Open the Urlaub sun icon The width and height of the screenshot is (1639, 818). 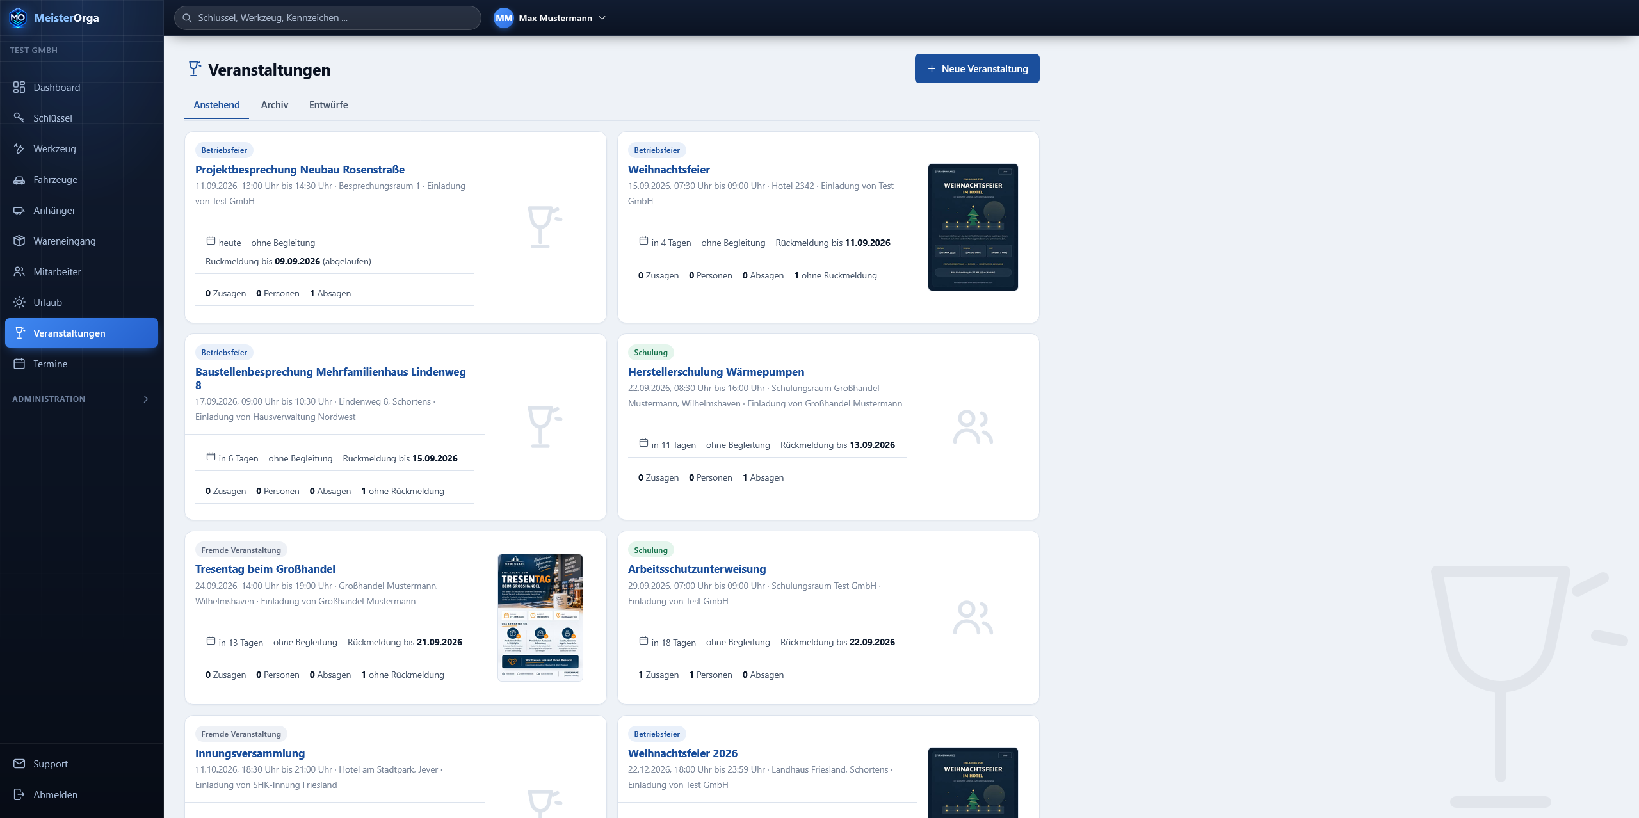point(19,302)
